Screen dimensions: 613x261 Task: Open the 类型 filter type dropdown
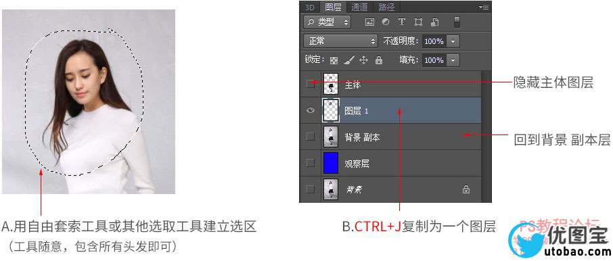click(x=327, y=22)
